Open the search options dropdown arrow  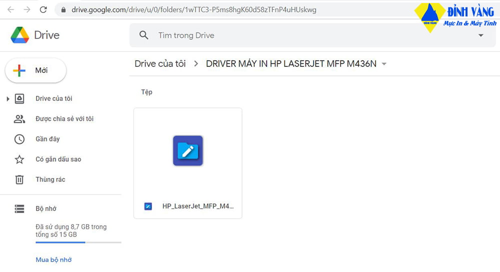[480, 35]
